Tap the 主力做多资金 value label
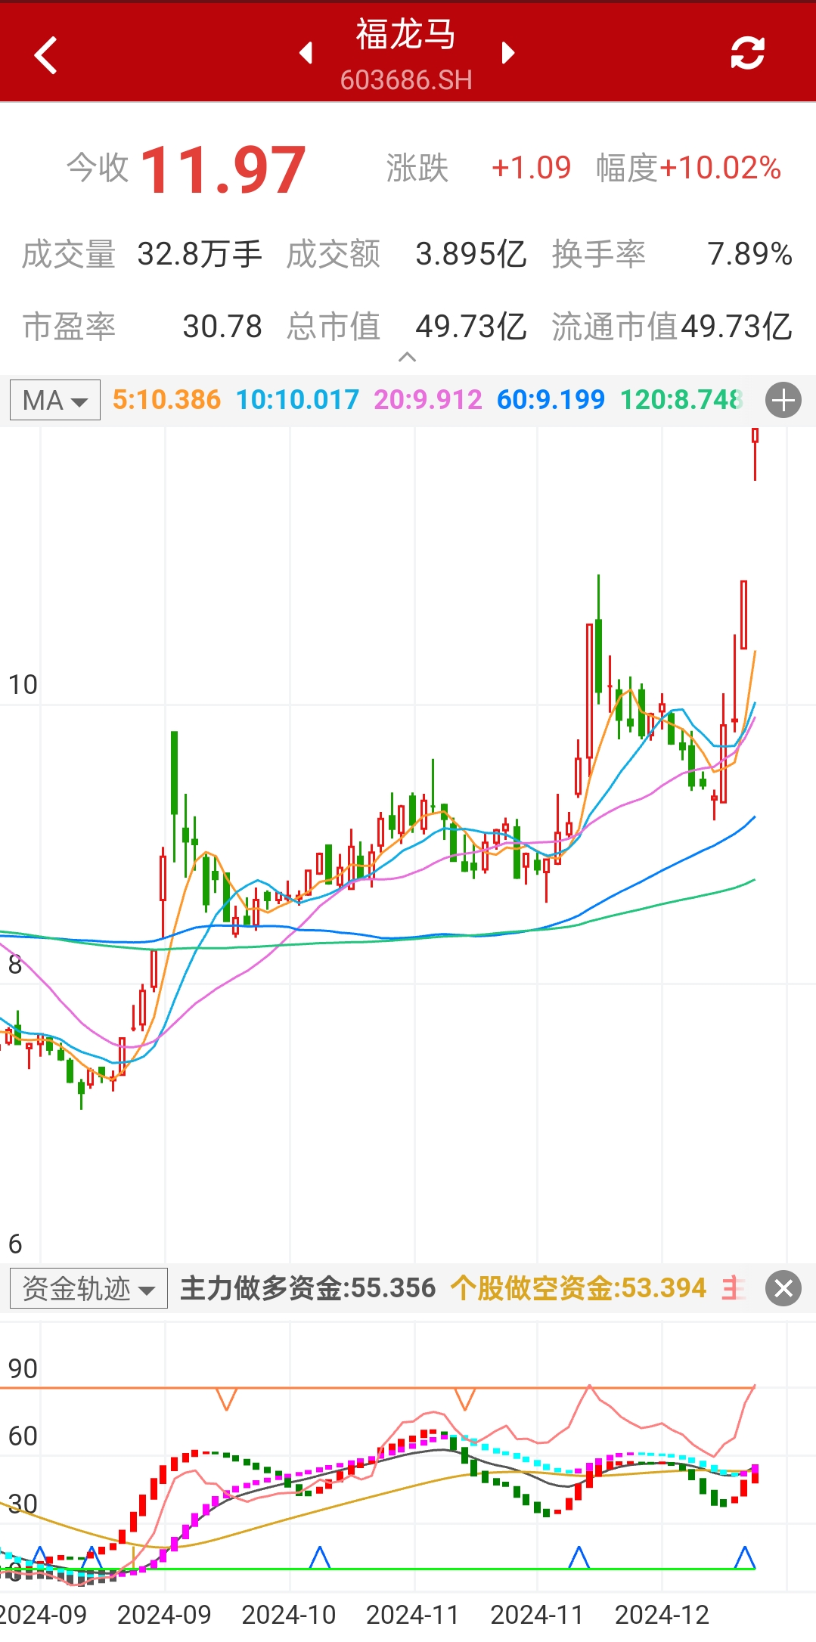Screen dimensions: 816x1642 coord(308,1288)
